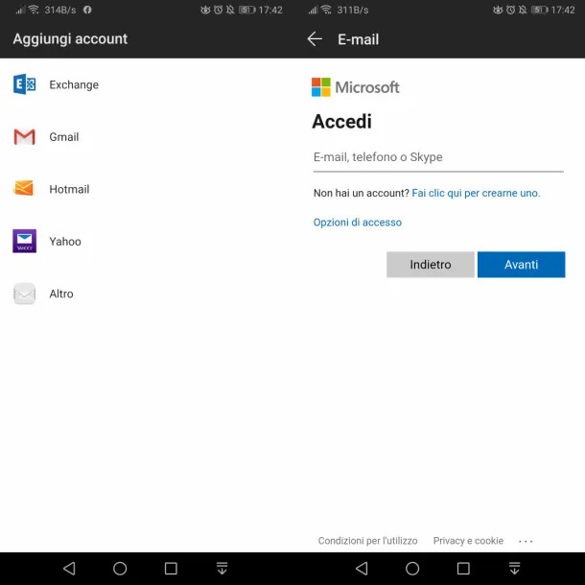
Task: Tap the muted bell icon in left status bar
Action: point(230,10)
